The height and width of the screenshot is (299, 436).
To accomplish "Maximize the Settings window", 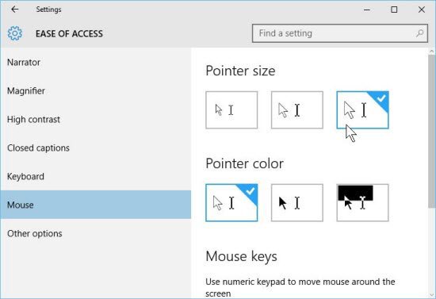I will (394, 10).
